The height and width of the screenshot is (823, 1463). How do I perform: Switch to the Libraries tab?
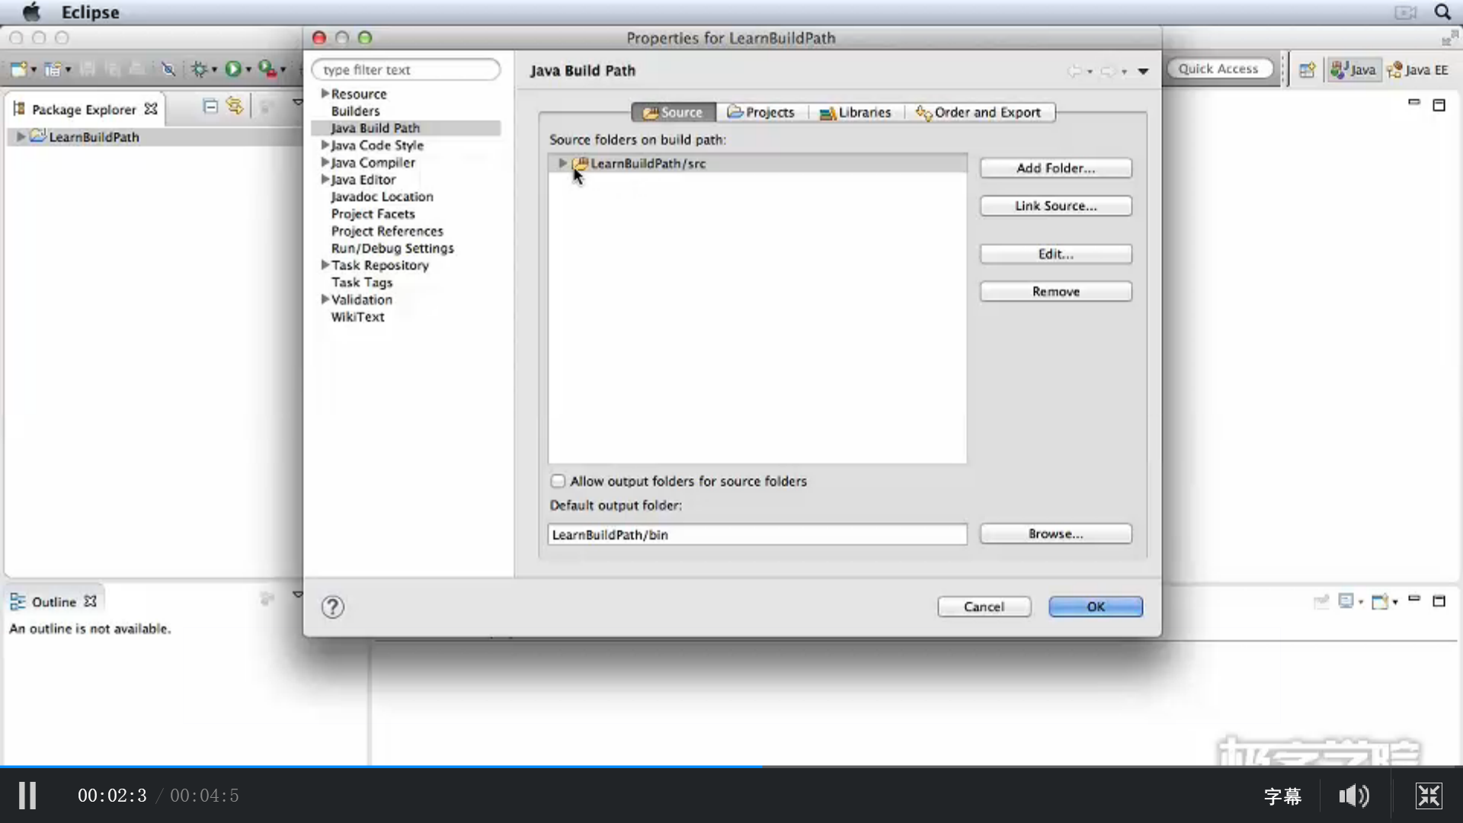(855, 112)
